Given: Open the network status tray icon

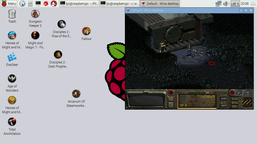Looking at the screenshot, I should pyautogui.click(x=218, y=3).
